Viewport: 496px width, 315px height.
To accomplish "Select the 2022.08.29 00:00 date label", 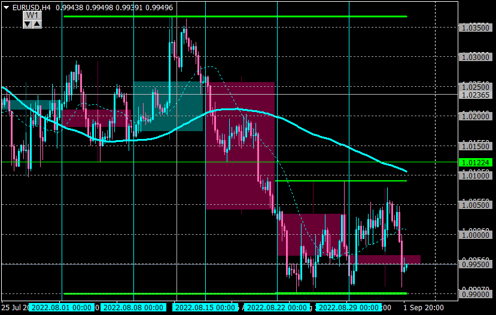I will click(349, 307).
